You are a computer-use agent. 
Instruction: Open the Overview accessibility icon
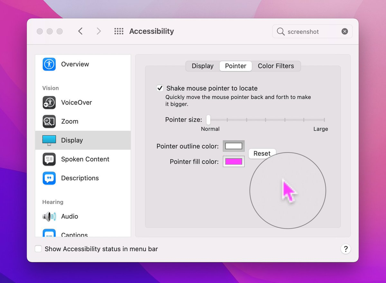(49, 64)
